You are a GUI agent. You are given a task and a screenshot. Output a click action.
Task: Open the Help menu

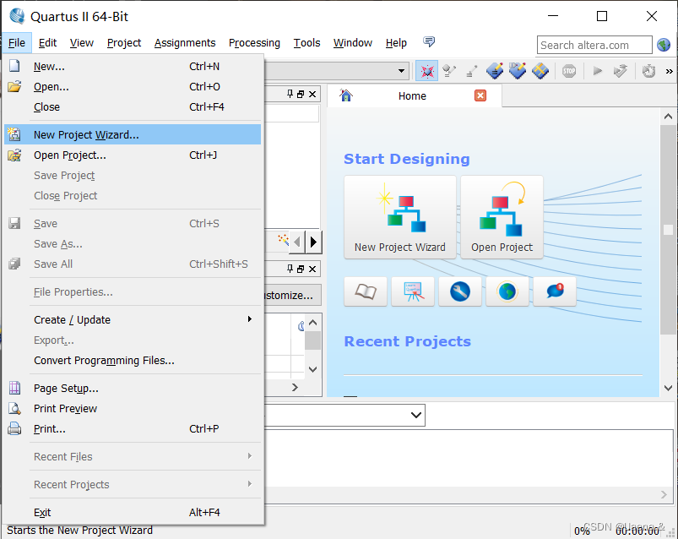coord(396,43)
